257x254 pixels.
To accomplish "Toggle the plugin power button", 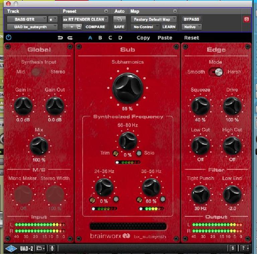I will pyautogui.click(x=8, y=38).
